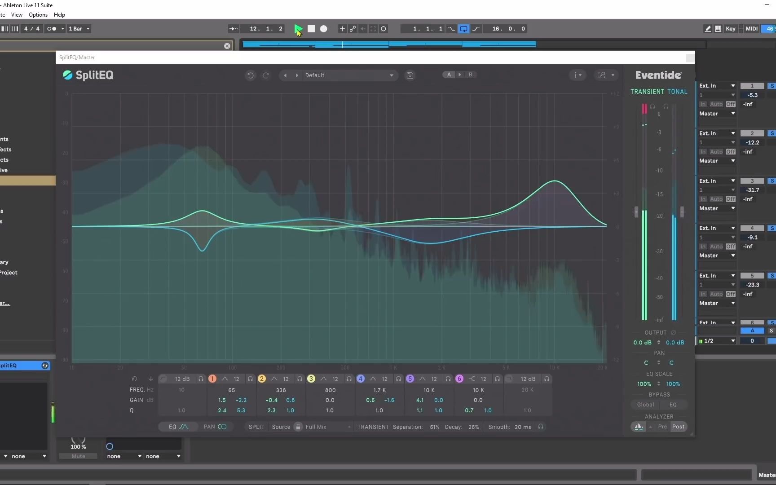
Task: Toggle the Loop switch in transport
Action: [x=464, y=29]
